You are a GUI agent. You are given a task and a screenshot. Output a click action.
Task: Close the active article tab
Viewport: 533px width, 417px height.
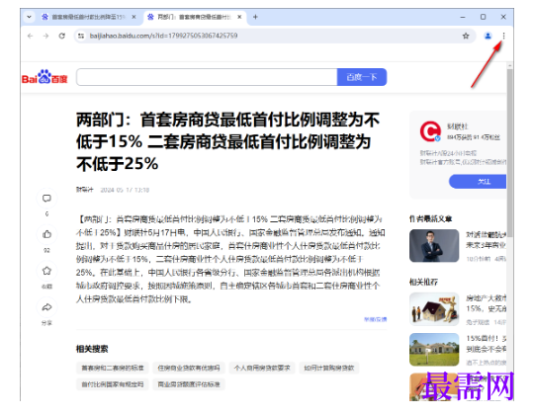tap(239, 17)
